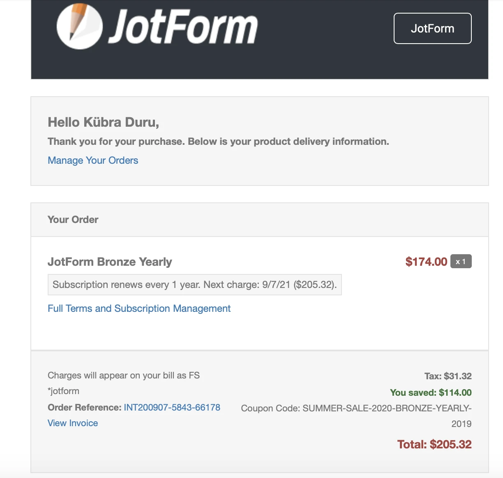Select the Your Order section header

tap(73, 220)
